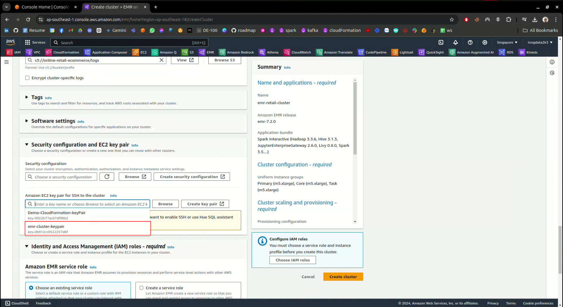The image size is (563, 307).
Task: Open AWS notifications bell
Action: (x=455, y=42)
